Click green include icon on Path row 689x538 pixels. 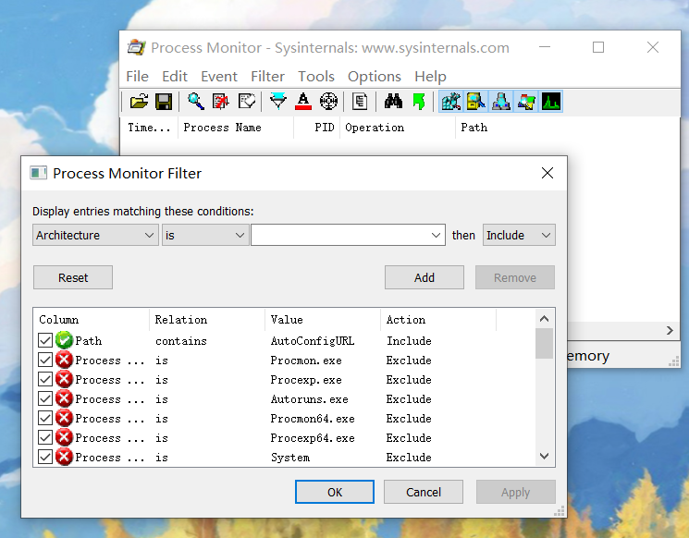(x=64, y=340)
